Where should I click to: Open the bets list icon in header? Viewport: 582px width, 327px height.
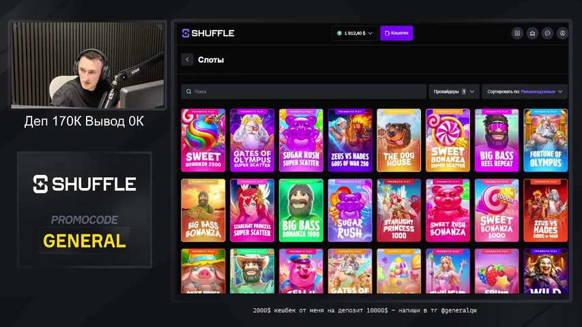517,33
